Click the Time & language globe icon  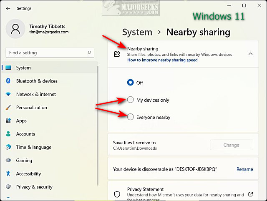8,147
